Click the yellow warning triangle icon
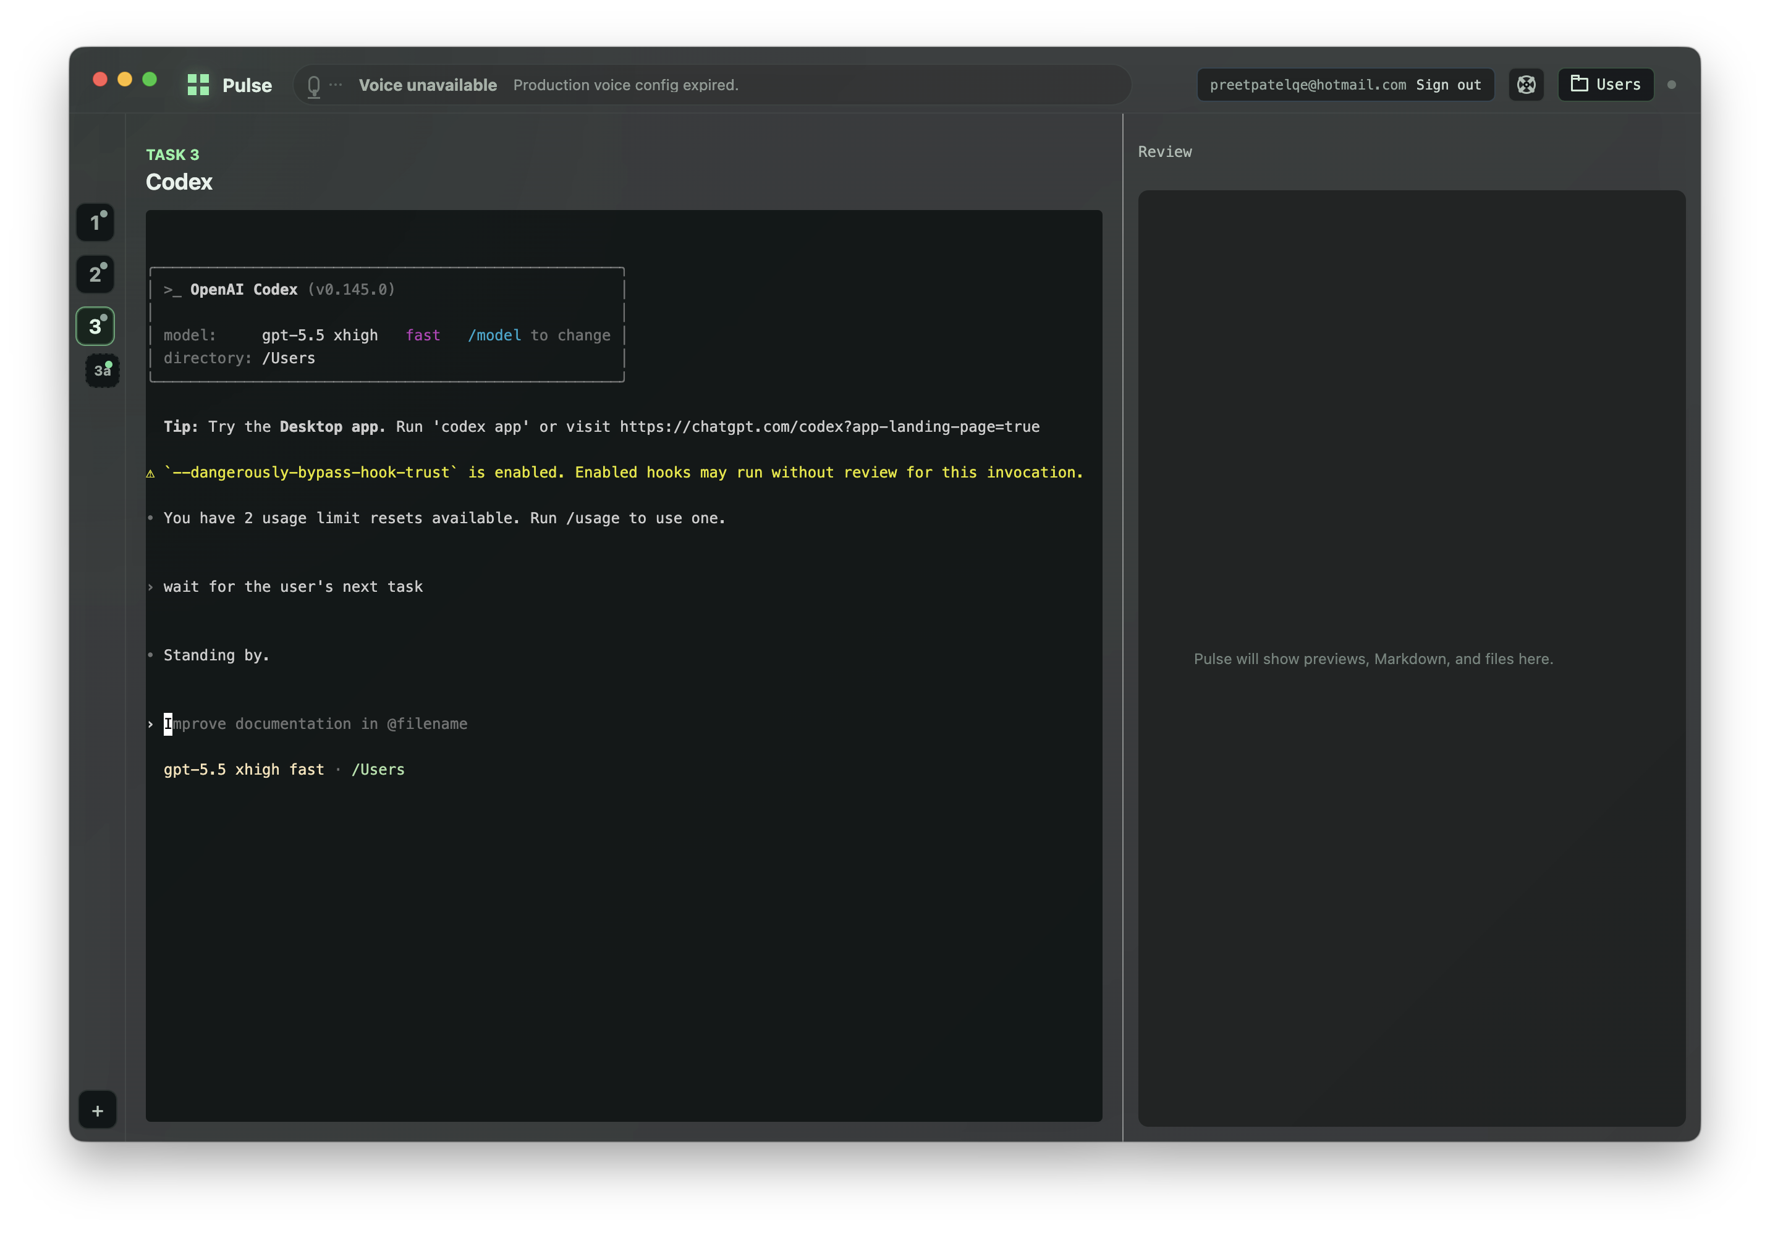Screen dimensions: 1770x1233 151,473
